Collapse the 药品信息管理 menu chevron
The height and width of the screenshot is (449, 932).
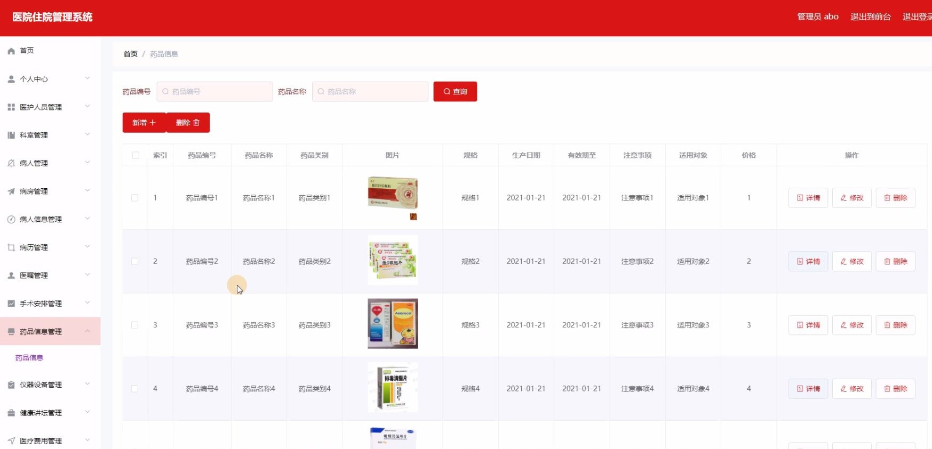click(87, 331)
